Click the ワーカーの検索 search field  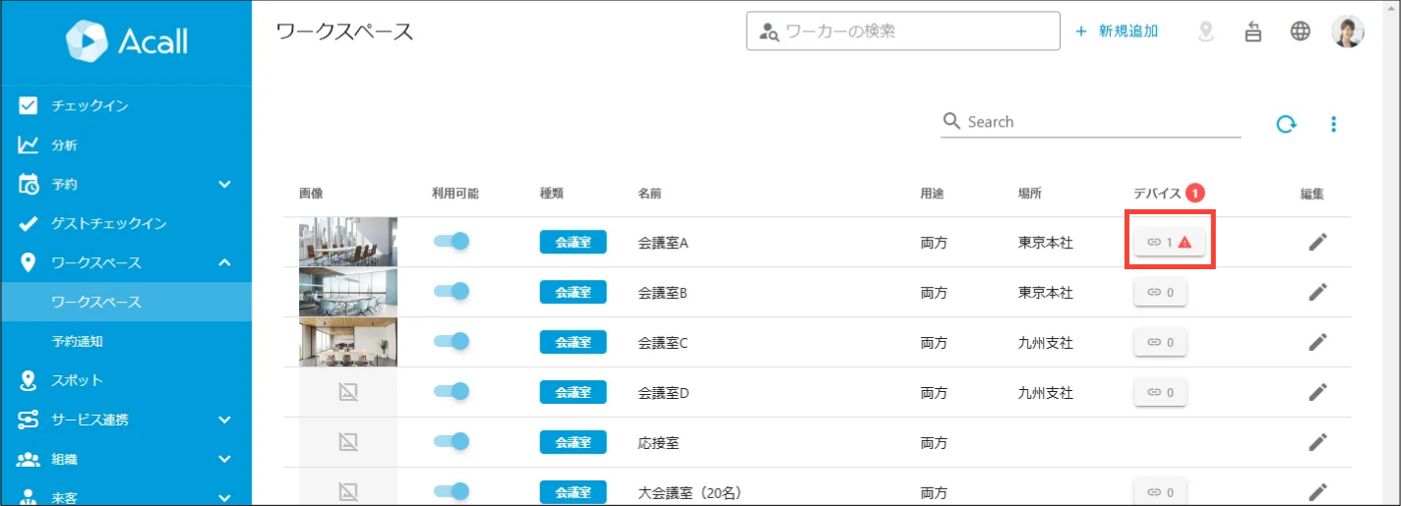pos(903,31)
